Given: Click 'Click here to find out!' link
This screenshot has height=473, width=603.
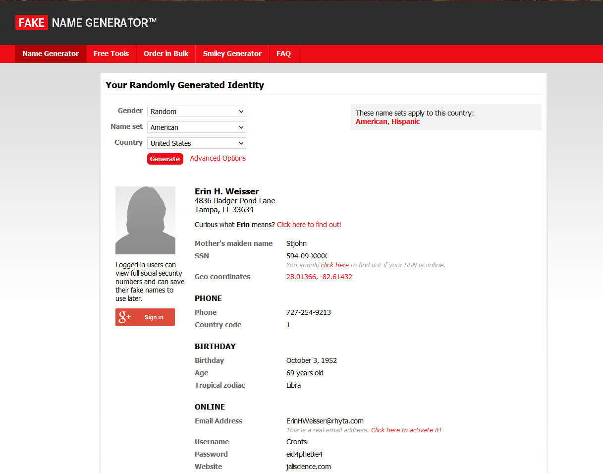Looking at the screenshot, I should click(x=309, y=225).
